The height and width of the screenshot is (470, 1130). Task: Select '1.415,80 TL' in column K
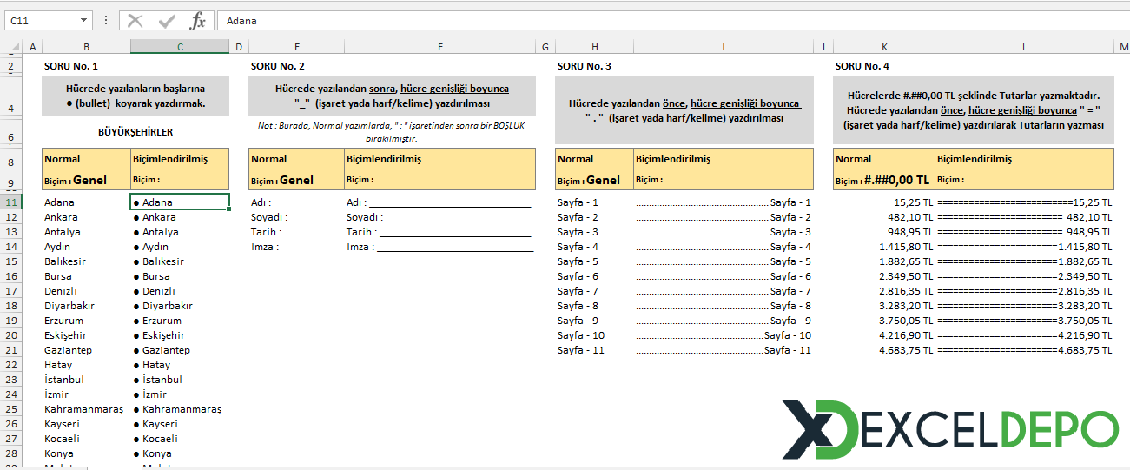(884, 247)
